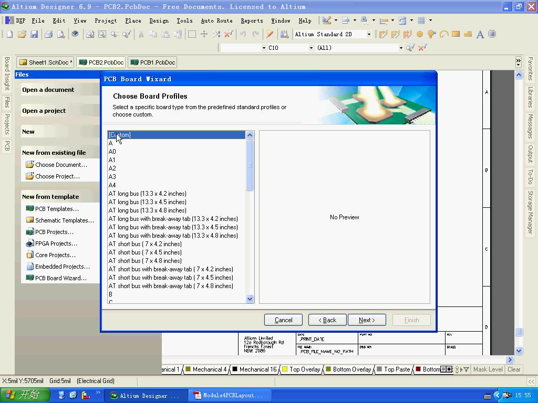Select the A4 board profile
Image resolution: width=538 pixels, height=403 pixels.
click(177, 185)
